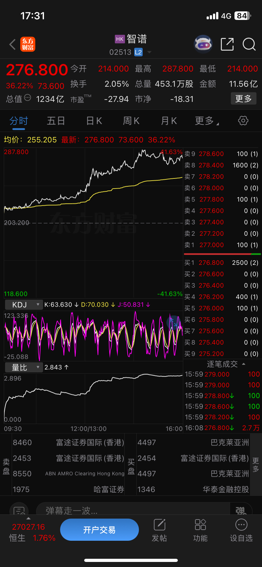
Task: Tap buy broker 2454 富途证券国际(香港)
Action: tap(193, 458)
